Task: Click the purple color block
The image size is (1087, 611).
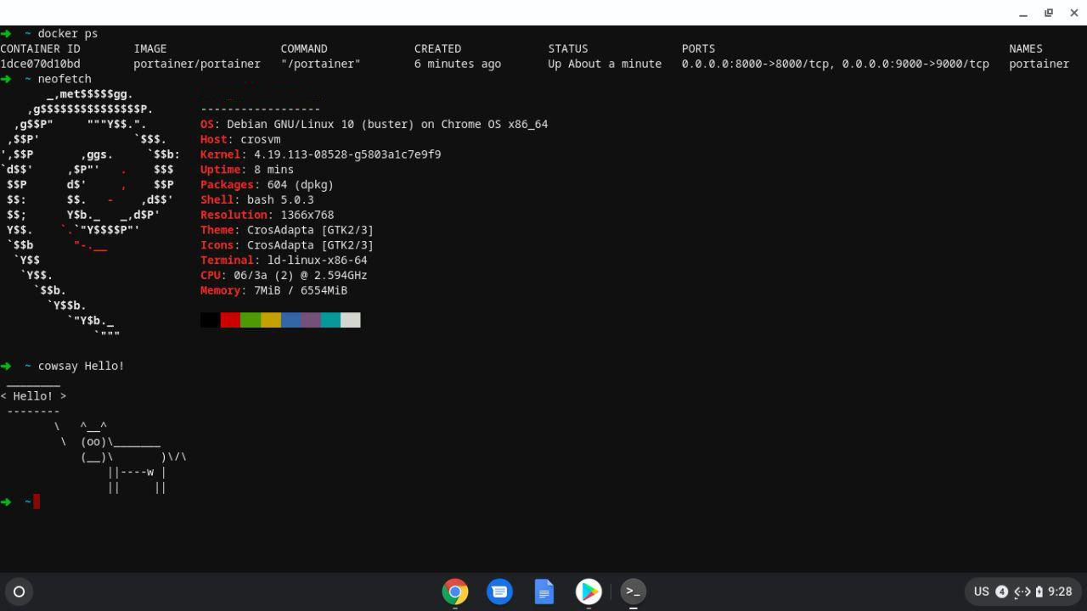Action: click(x=310, y=320)
